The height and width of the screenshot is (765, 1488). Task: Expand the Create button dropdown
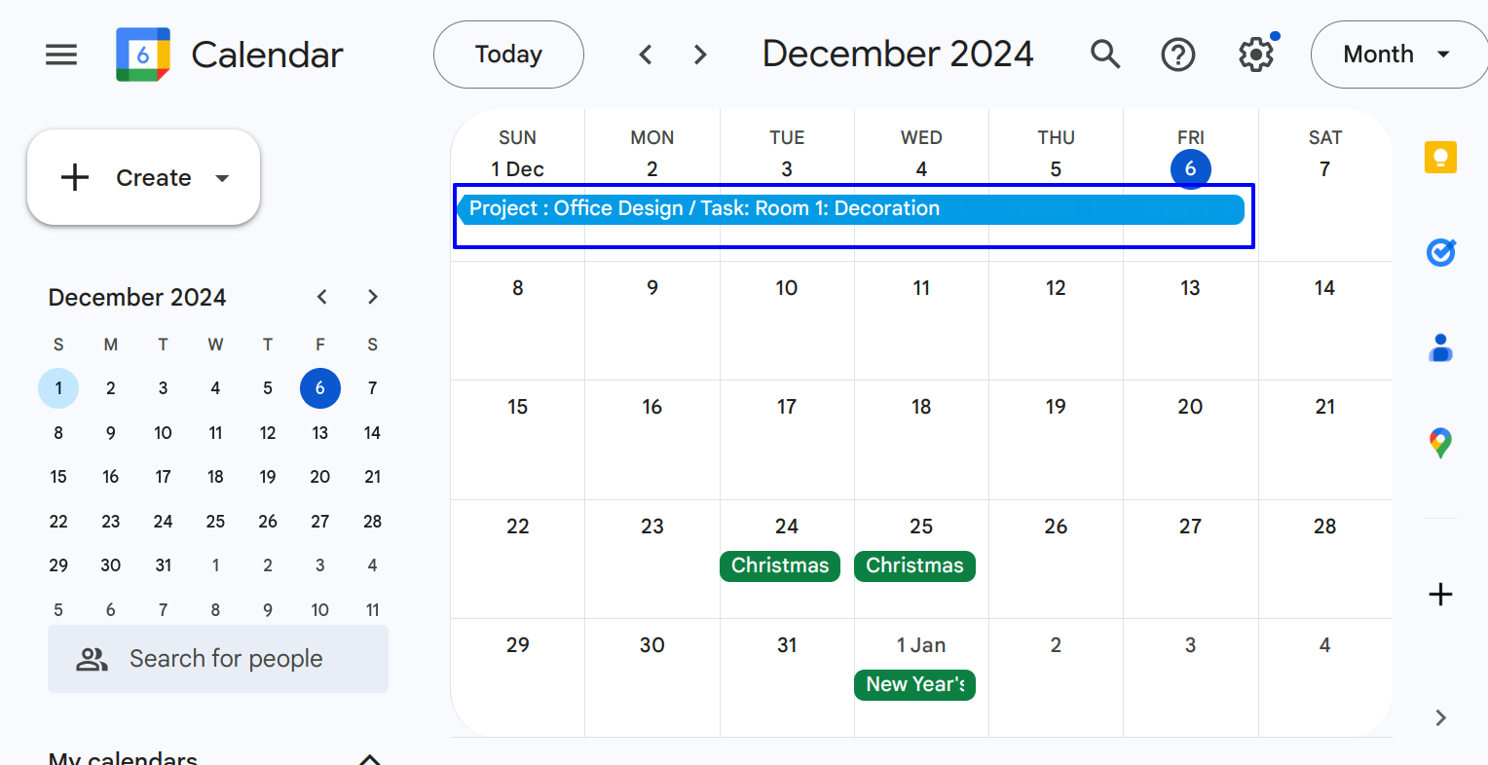point(222,178)
